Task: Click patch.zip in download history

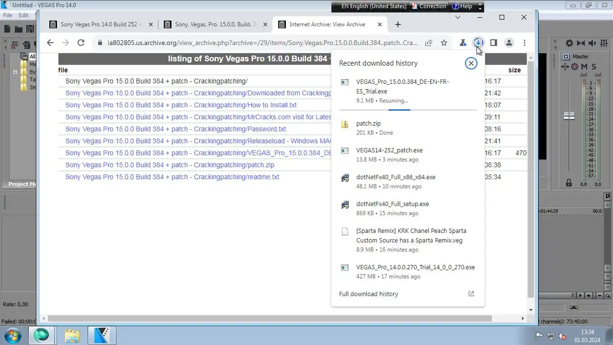Action: coord(408,128)
